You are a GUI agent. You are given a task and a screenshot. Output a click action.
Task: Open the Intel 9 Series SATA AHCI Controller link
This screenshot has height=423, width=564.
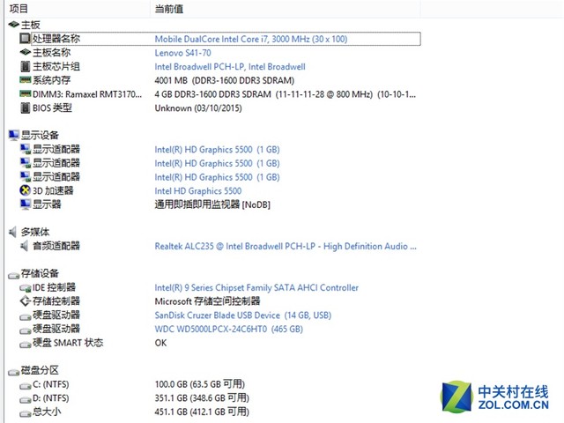click(x=256, y=287)
